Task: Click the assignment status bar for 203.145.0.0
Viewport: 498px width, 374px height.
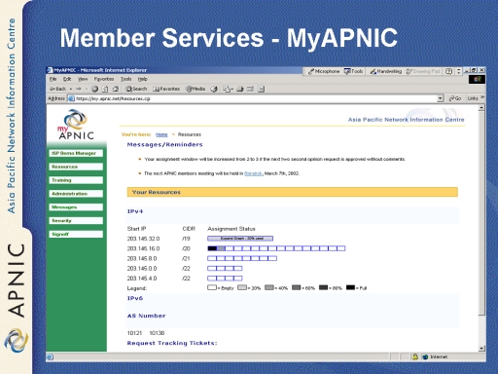Action: (x=225, y=269)
